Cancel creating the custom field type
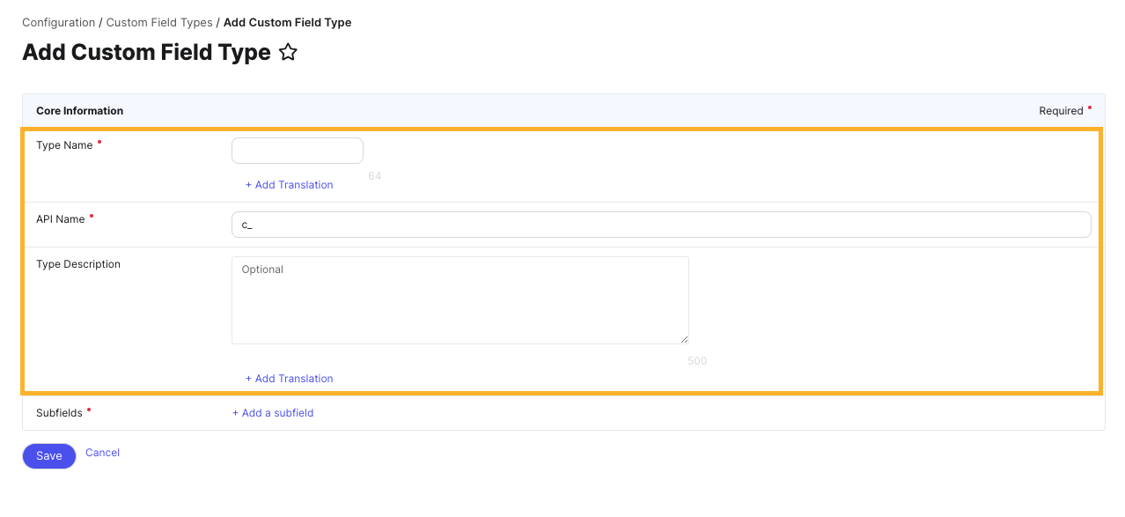Viewport: 1125px width, 517px height. (x=102, y=452)
